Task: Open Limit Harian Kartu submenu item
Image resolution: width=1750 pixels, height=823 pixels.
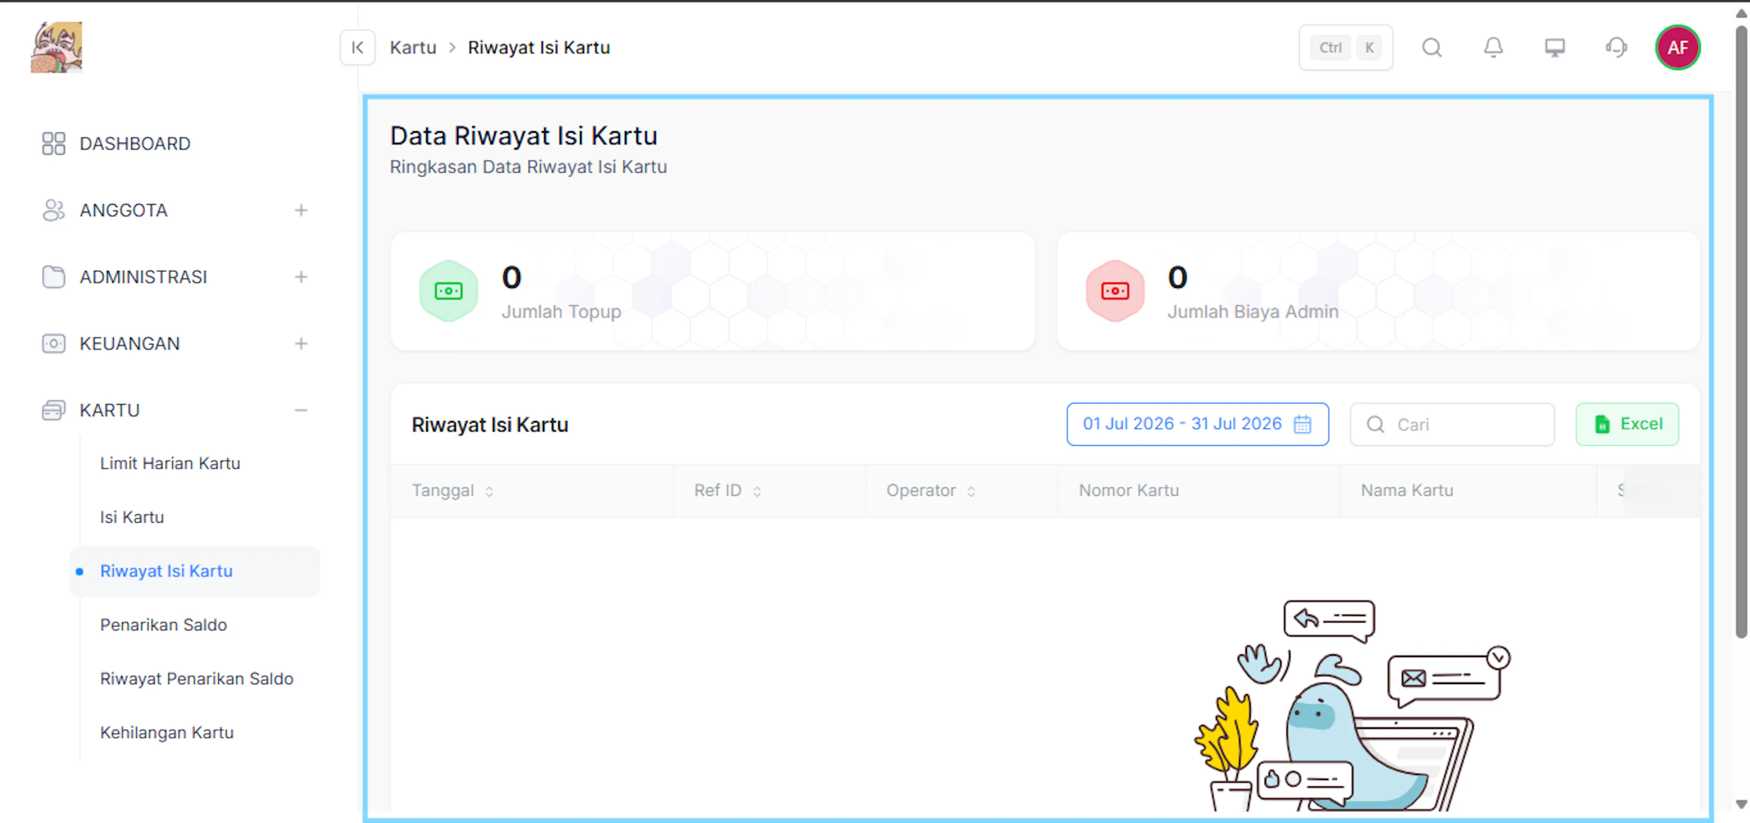Action: [x=170, y=463]
